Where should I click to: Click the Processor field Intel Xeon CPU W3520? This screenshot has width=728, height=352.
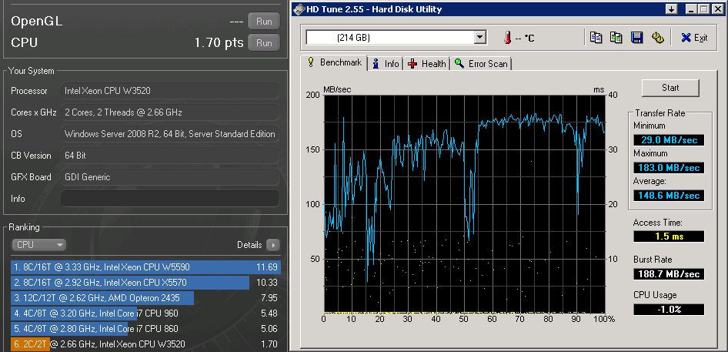click(x=170, y=91)
